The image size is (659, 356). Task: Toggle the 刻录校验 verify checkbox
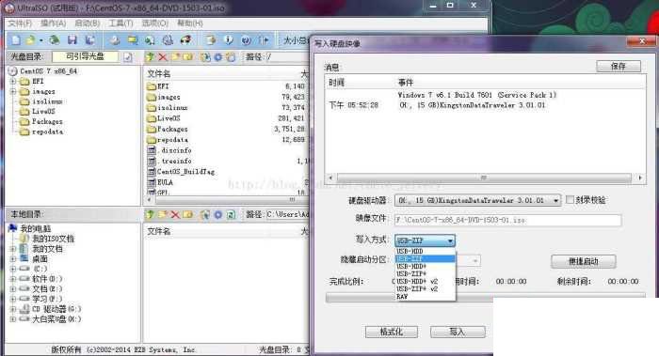[x=570, y=199]
